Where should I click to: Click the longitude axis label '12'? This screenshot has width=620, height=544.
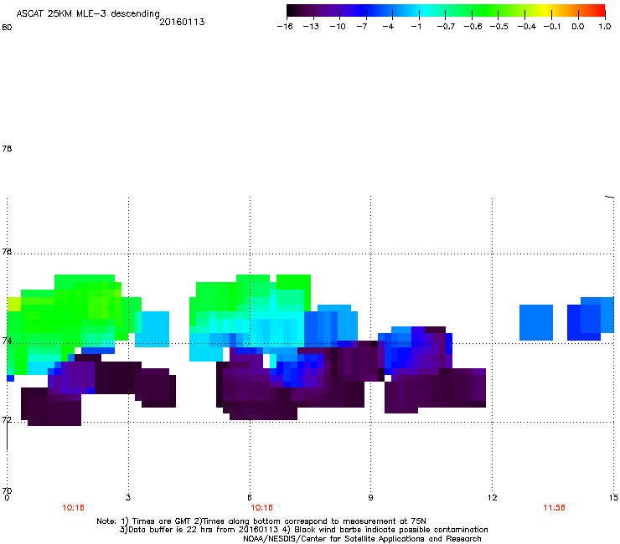pos(492,497)
